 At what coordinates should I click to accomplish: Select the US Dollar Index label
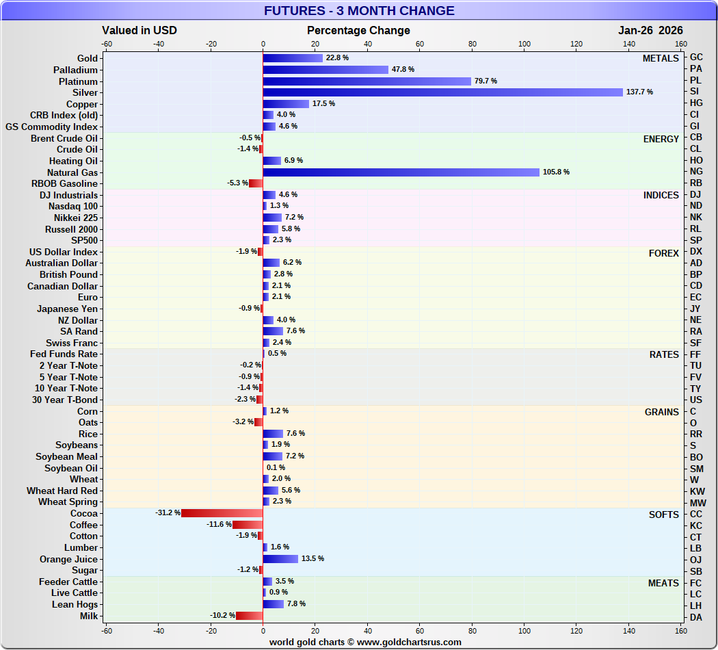pyautogui.click(x=64, y=252)
